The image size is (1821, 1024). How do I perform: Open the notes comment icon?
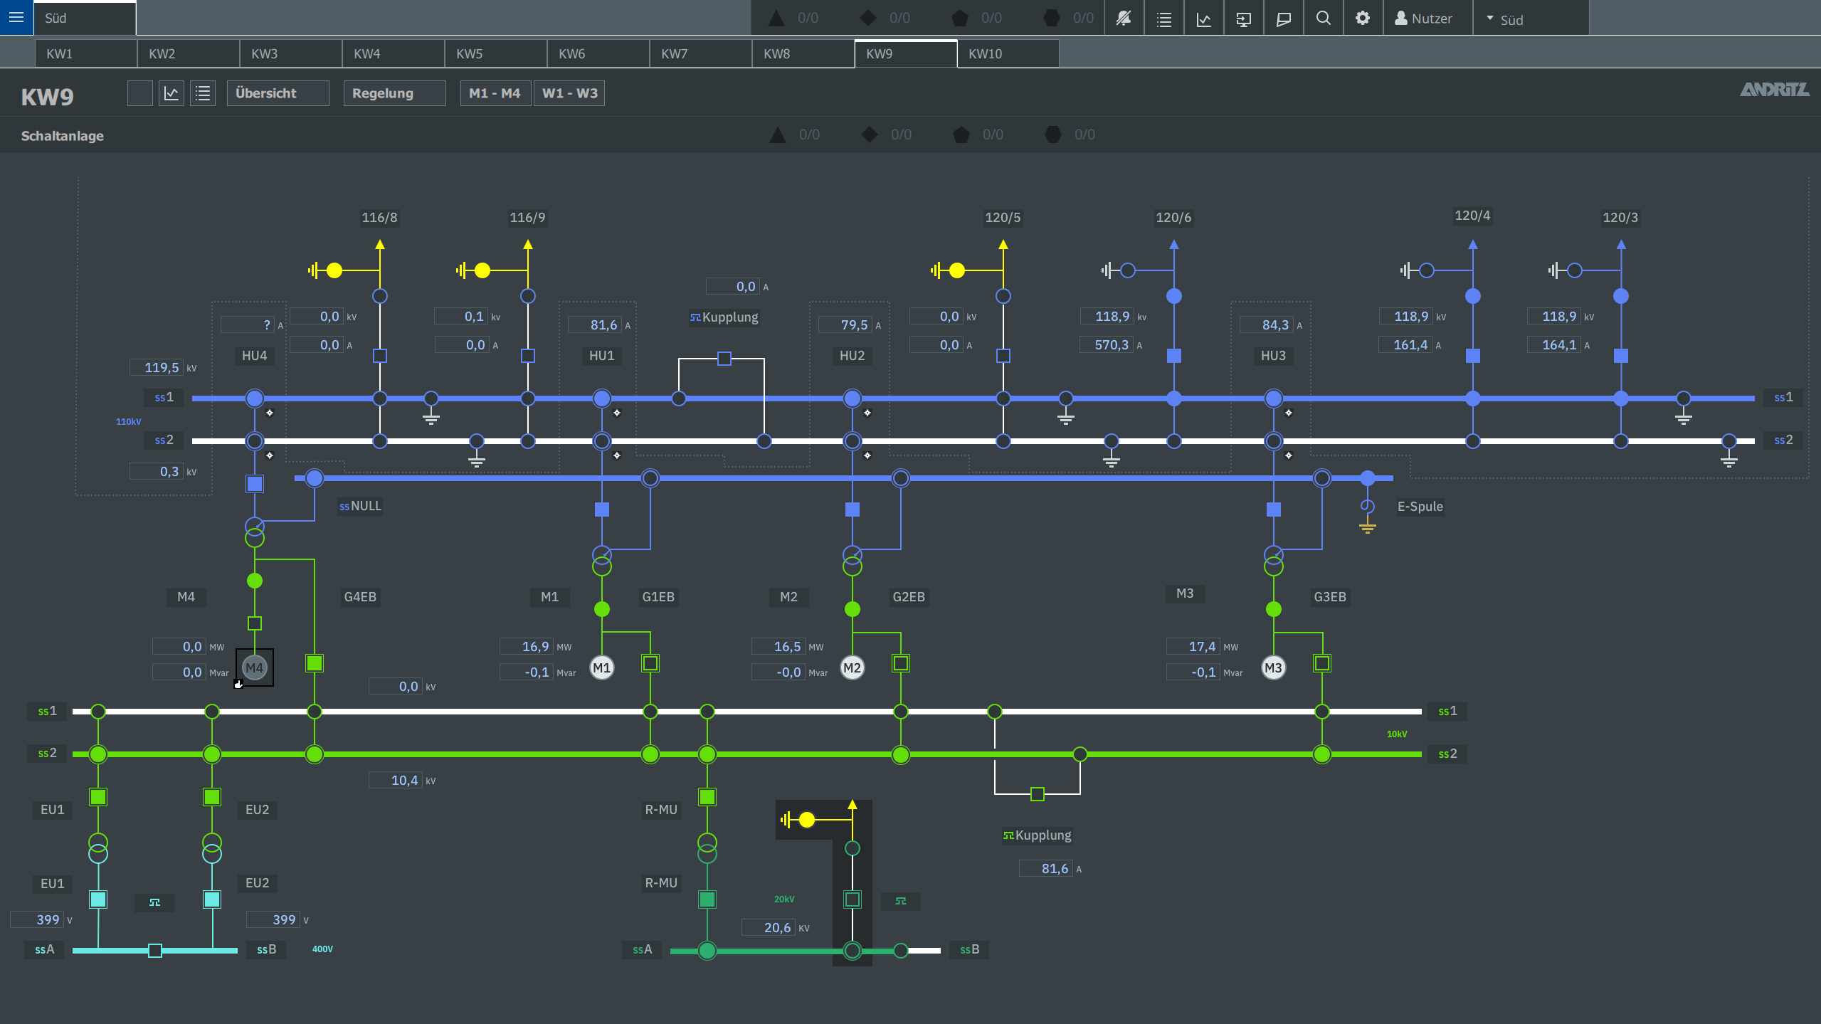(1283, 19)
